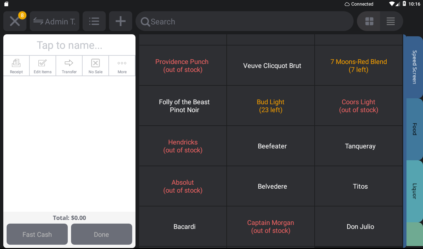423x249 pixels.
Task: Add Folly of the Beast Pinot Noir
Action: (x=183, y=106)
